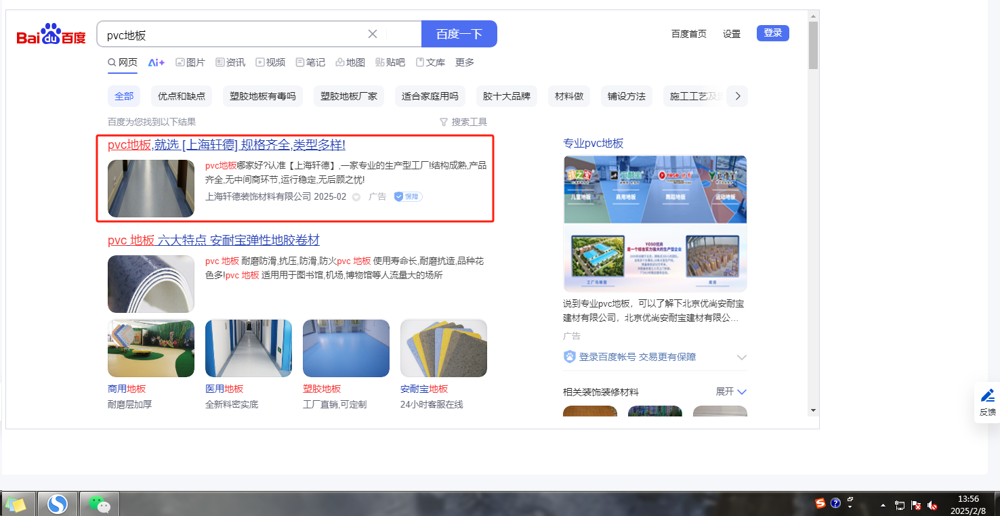Viewport: 1000px width, 516px height.
Task: Select the 铺设方法 filter chip
Action: (627, 96)
